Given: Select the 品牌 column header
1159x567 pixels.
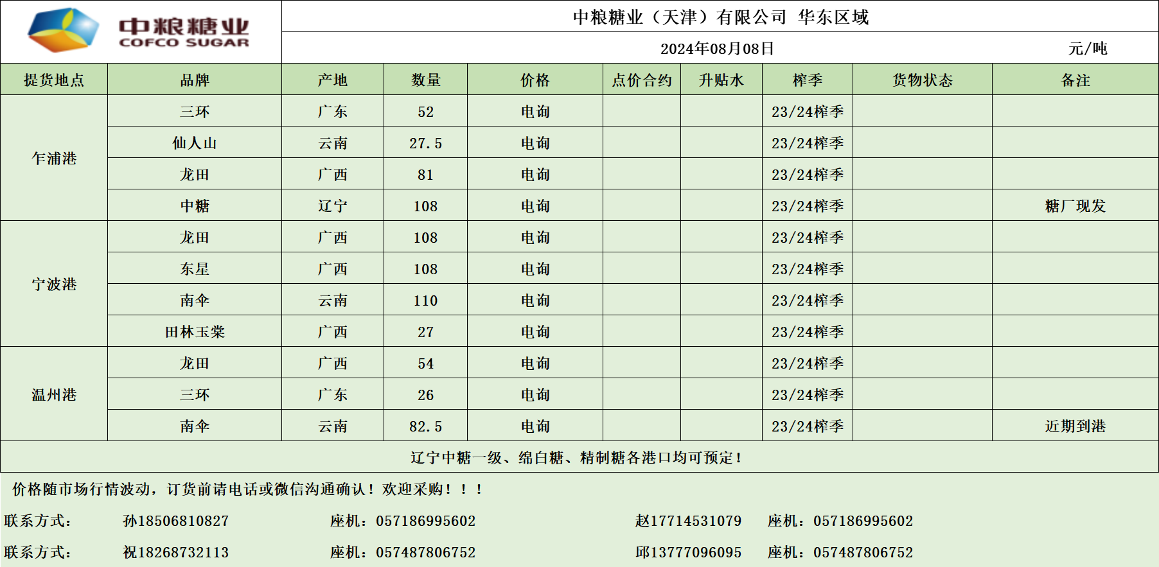Looking at the screenshot, I should click(195, 80).
